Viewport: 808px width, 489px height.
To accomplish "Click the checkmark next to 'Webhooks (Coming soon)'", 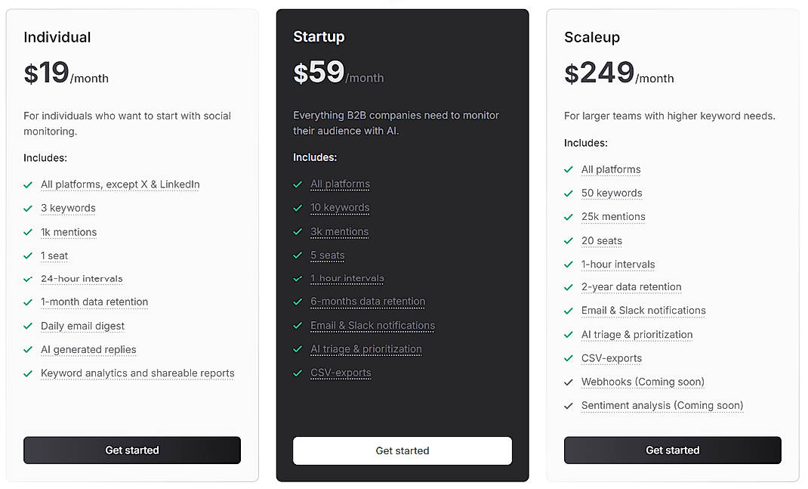I will tap(569, 382).
